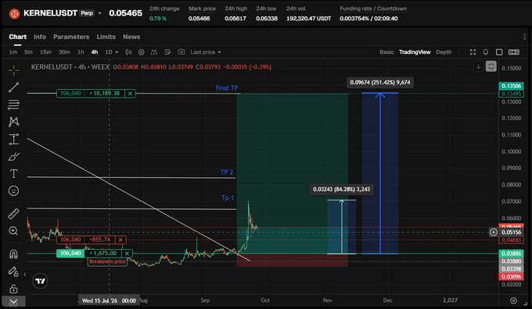
Task: Open the three-dot more options menu
Action: coord(524,37)
